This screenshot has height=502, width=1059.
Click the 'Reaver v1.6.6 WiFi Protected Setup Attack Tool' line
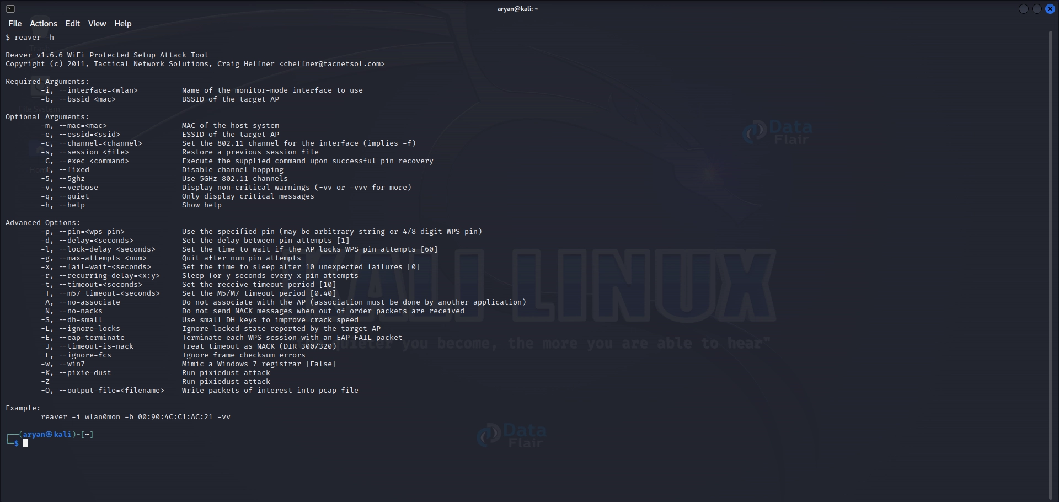(107, 55)
